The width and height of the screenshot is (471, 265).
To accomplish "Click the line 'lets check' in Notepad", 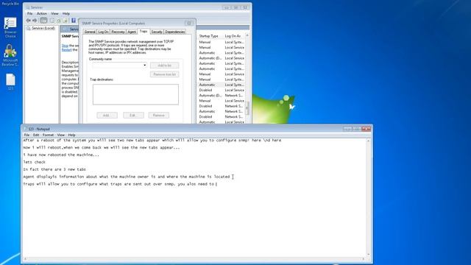I will [x=35, y=162].
